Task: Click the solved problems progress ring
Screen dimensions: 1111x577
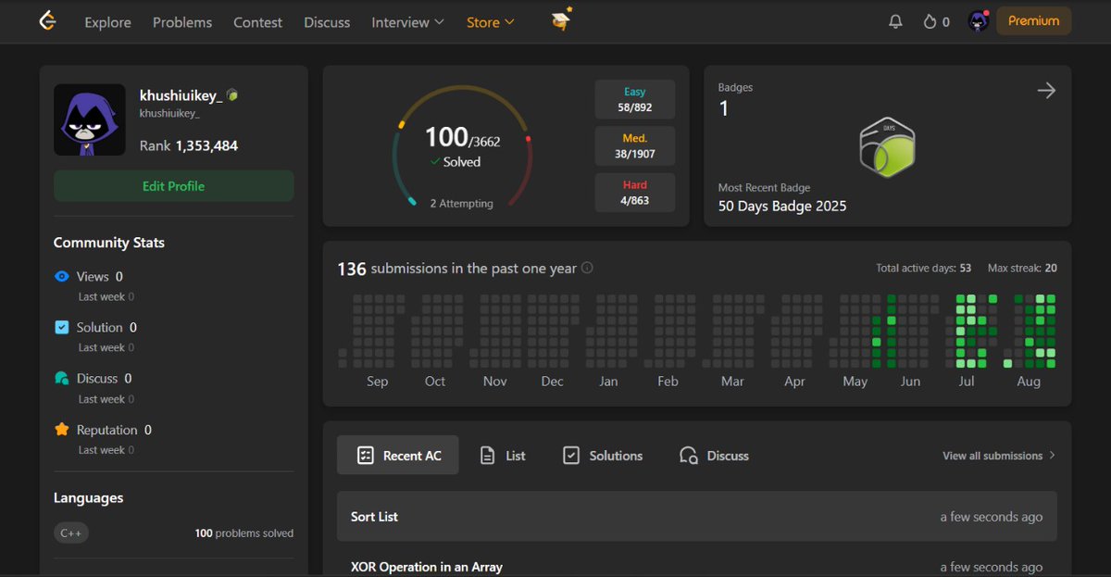Action: 462,148
